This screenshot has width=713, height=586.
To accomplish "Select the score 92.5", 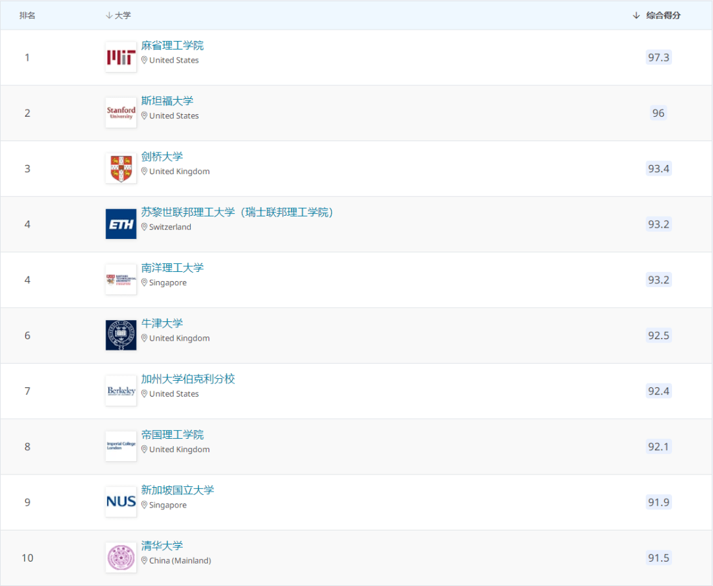I will (x=658, y=335).
